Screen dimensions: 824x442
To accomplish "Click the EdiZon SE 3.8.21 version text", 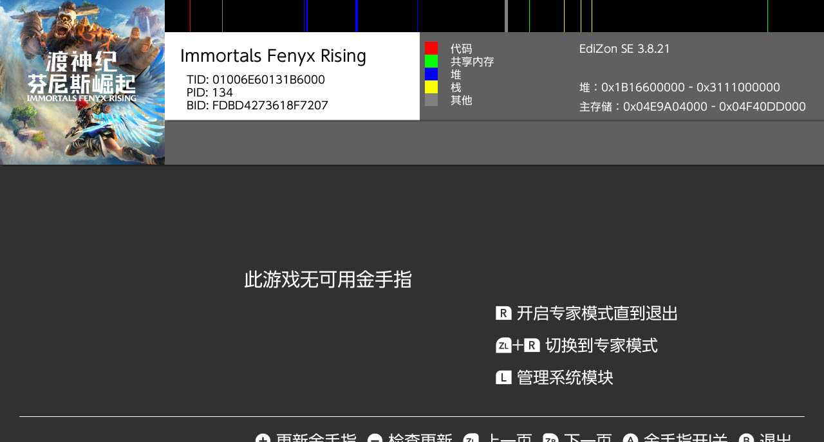I will pos(624,49).
